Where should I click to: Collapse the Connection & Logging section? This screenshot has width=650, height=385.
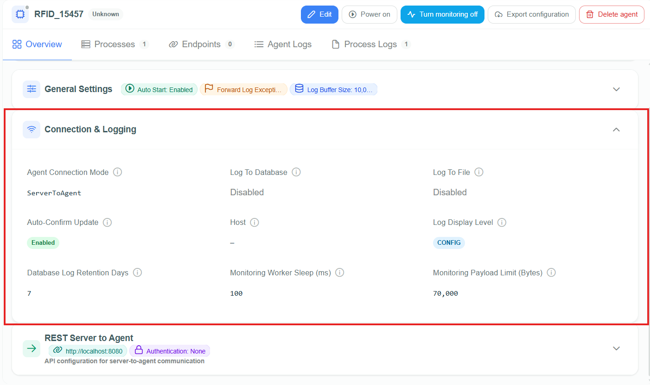pyautogui.click(x=616, y=130)
